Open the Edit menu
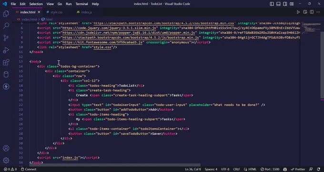This screenshot has width=324, height=172. 22,4
